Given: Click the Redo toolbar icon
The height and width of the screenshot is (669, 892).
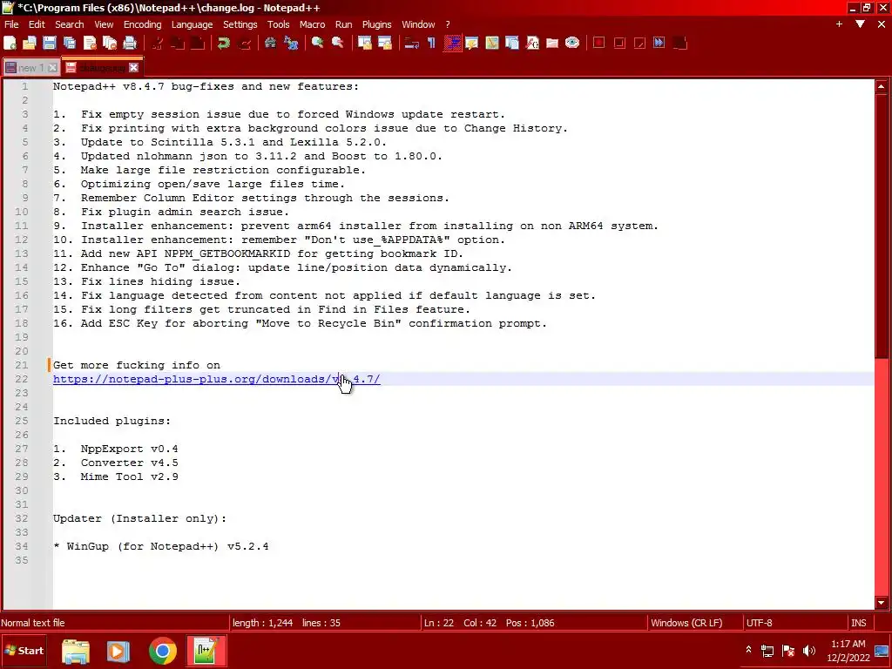Looking at the screenshot, I should point(244,43).
